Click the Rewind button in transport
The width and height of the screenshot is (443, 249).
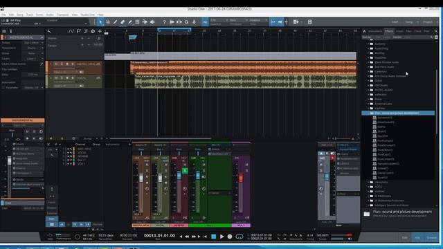[x=187, y=237]
